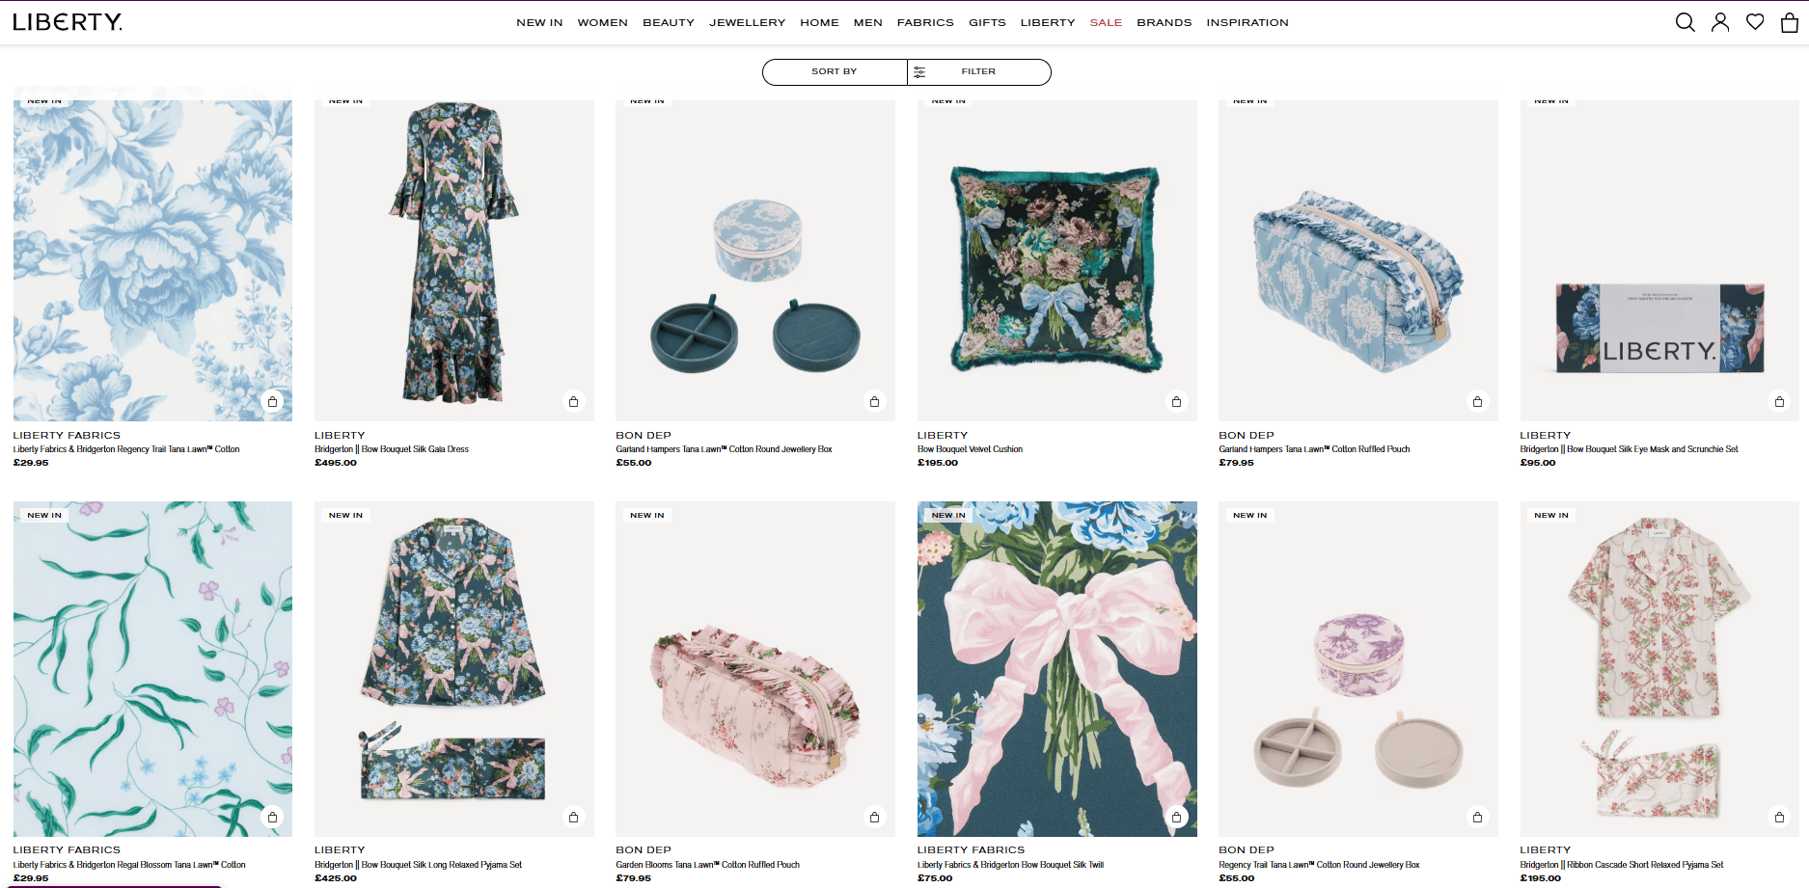Viewport: 1809px width, 888px height.
Task: Open the Beauty menu
Action: point(669,23)
